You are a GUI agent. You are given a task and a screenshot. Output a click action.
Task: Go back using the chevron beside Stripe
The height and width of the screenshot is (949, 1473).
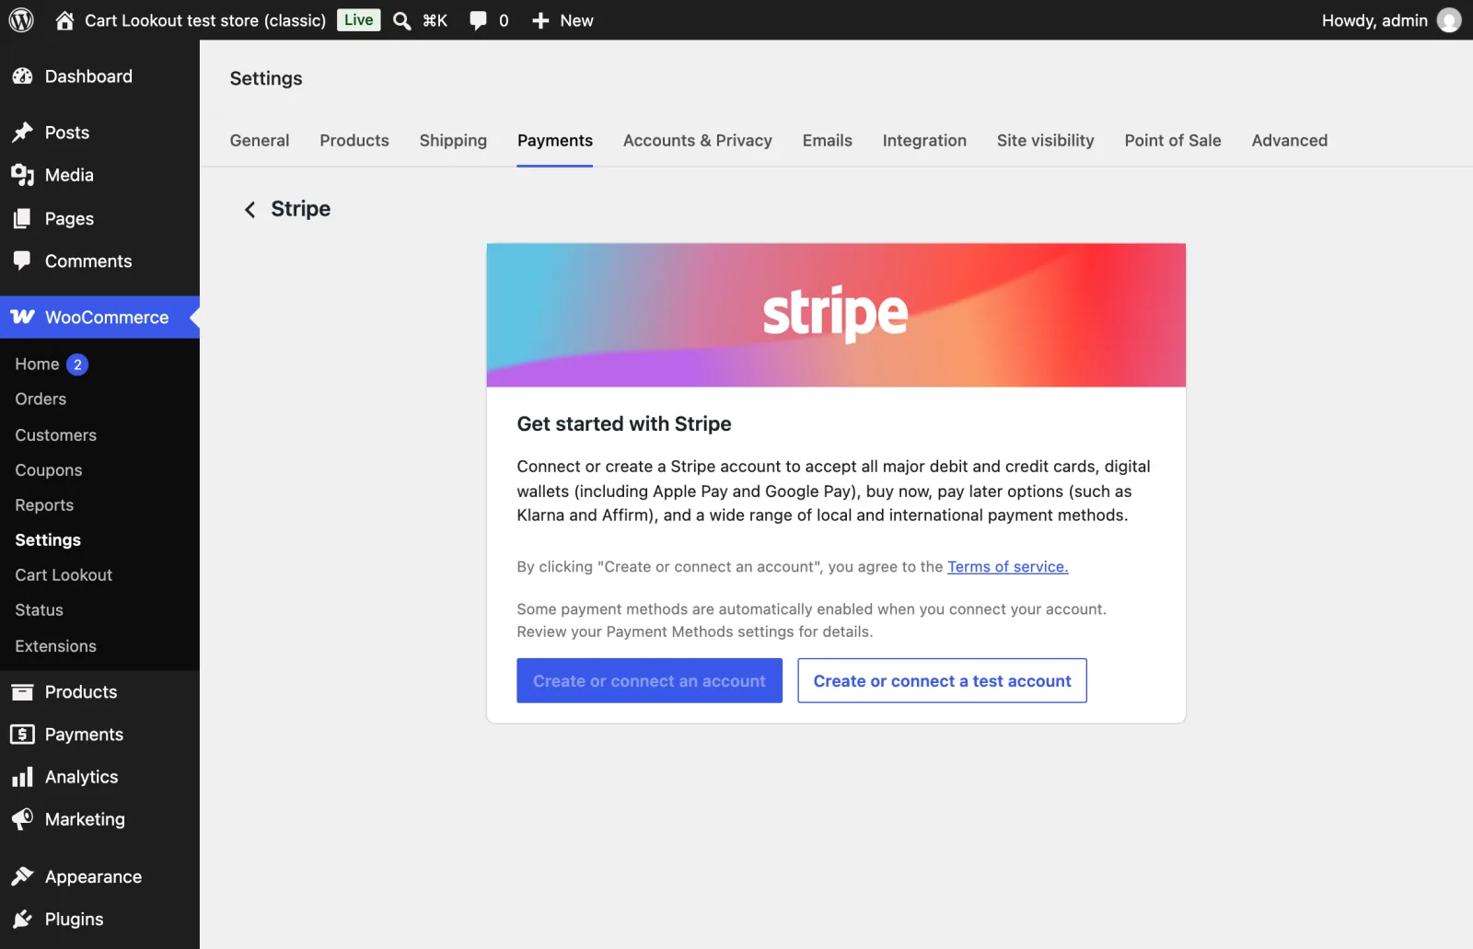(x=249, y=210)
